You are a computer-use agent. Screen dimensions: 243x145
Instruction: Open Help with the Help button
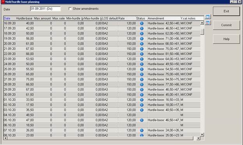tap(226, 39)
